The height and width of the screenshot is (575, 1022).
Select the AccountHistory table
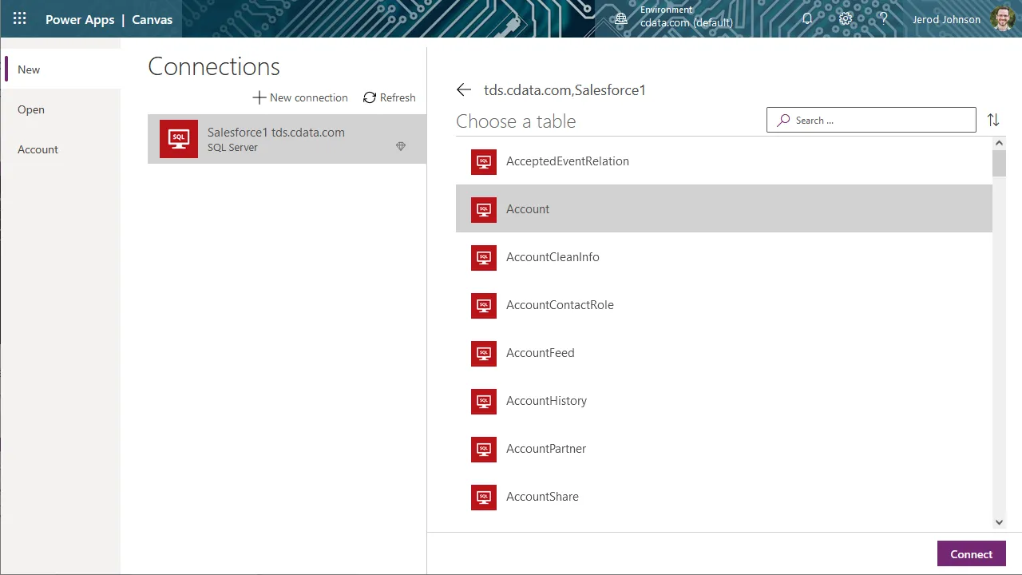(546, 401)
